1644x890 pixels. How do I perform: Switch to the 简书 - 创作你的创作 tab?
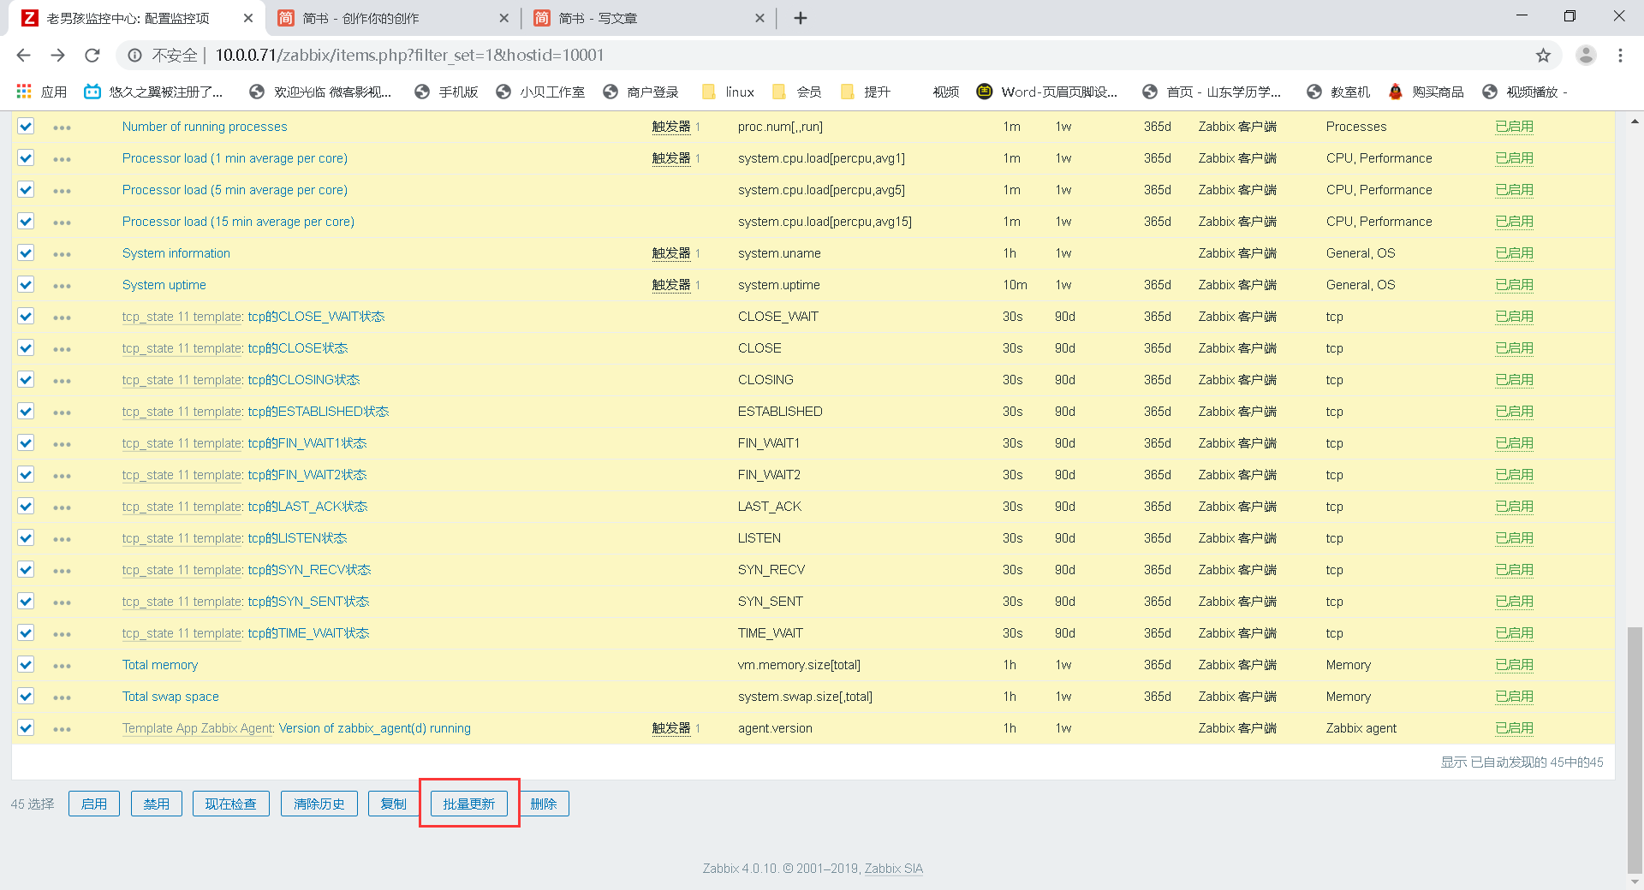394,18
